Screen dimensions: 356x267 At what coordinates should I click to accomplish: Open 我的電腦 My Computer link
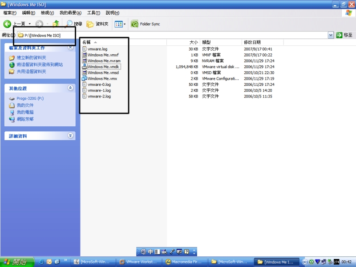[25, 112]
